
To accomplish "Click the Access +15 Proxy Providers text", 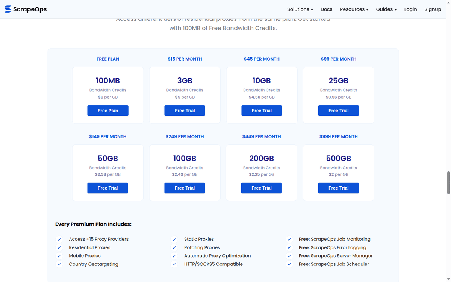I will pyautogui.click(x=99, y=239).
